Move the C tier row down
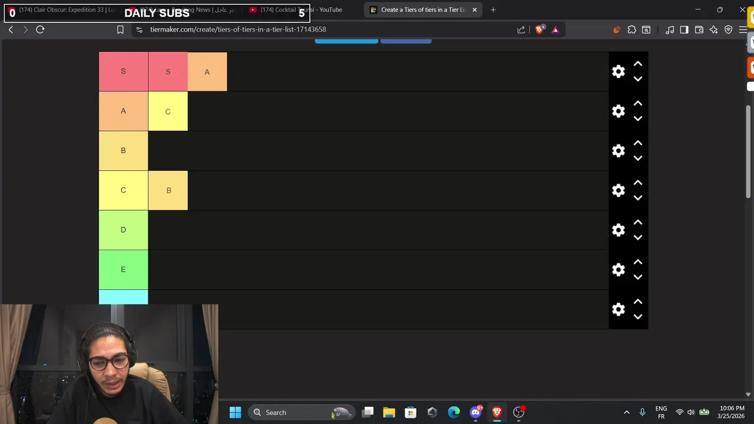 click(x=637, y=198)
